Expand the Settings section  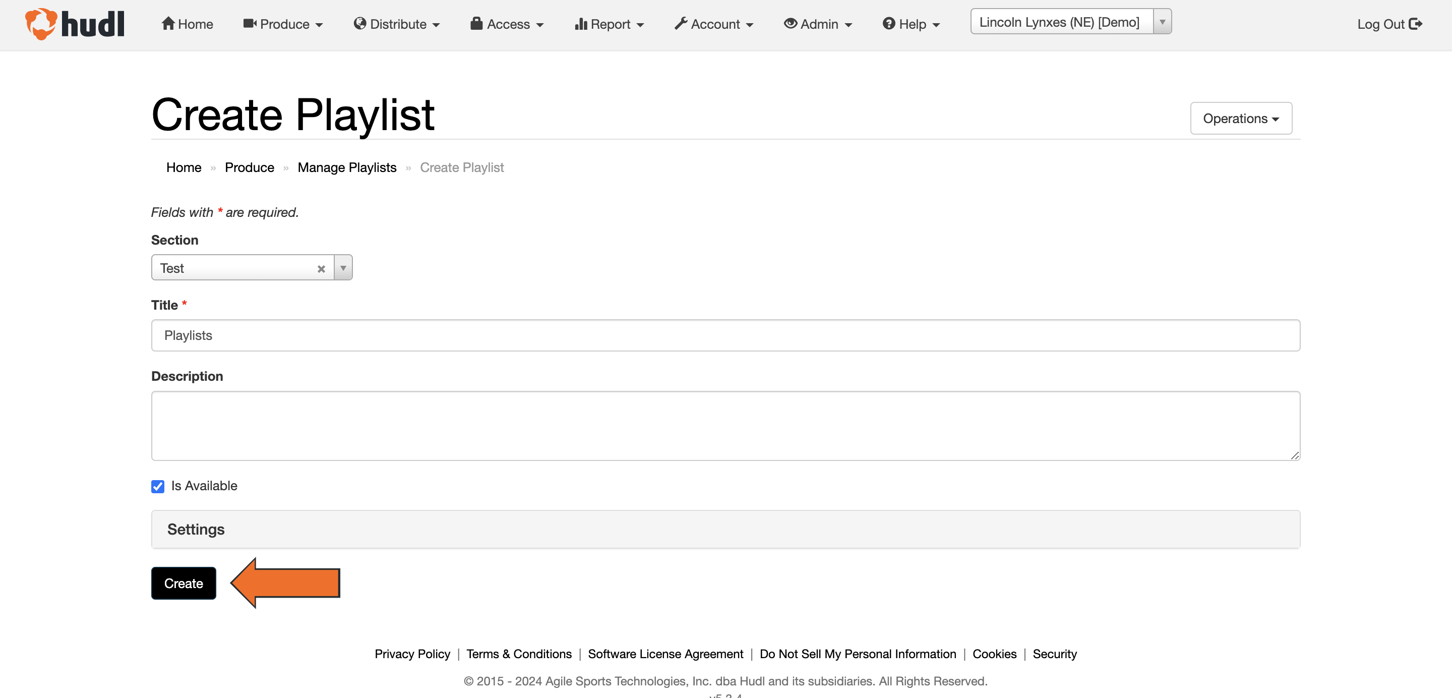tap(195, 529)
